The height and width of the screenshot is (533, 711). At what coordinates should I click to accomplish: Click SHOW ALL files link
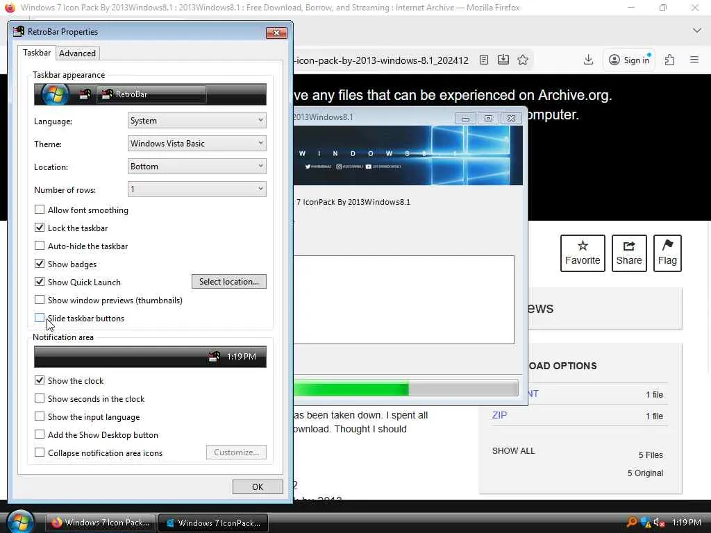click(513, 451)
